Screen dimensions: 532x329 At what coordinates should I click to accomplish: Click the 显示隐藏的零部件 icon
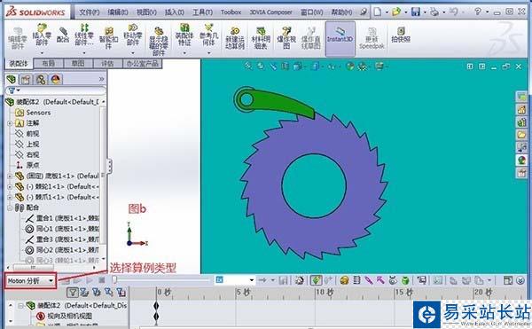pyautogui.click(x=159, y=31)
